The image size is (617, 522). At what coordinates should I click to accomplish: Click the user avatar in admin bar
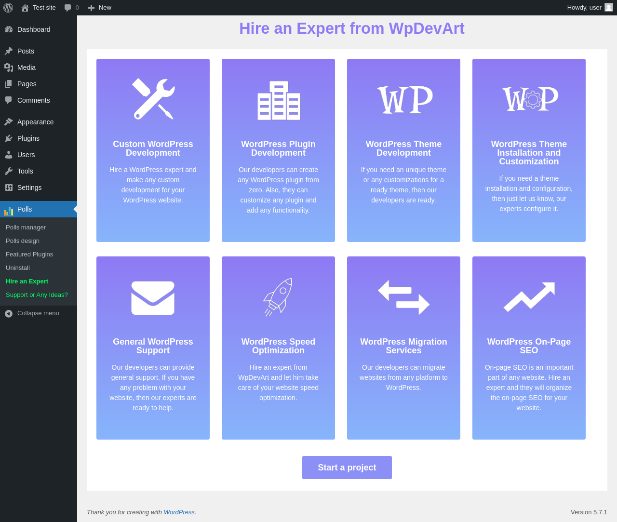609,7
